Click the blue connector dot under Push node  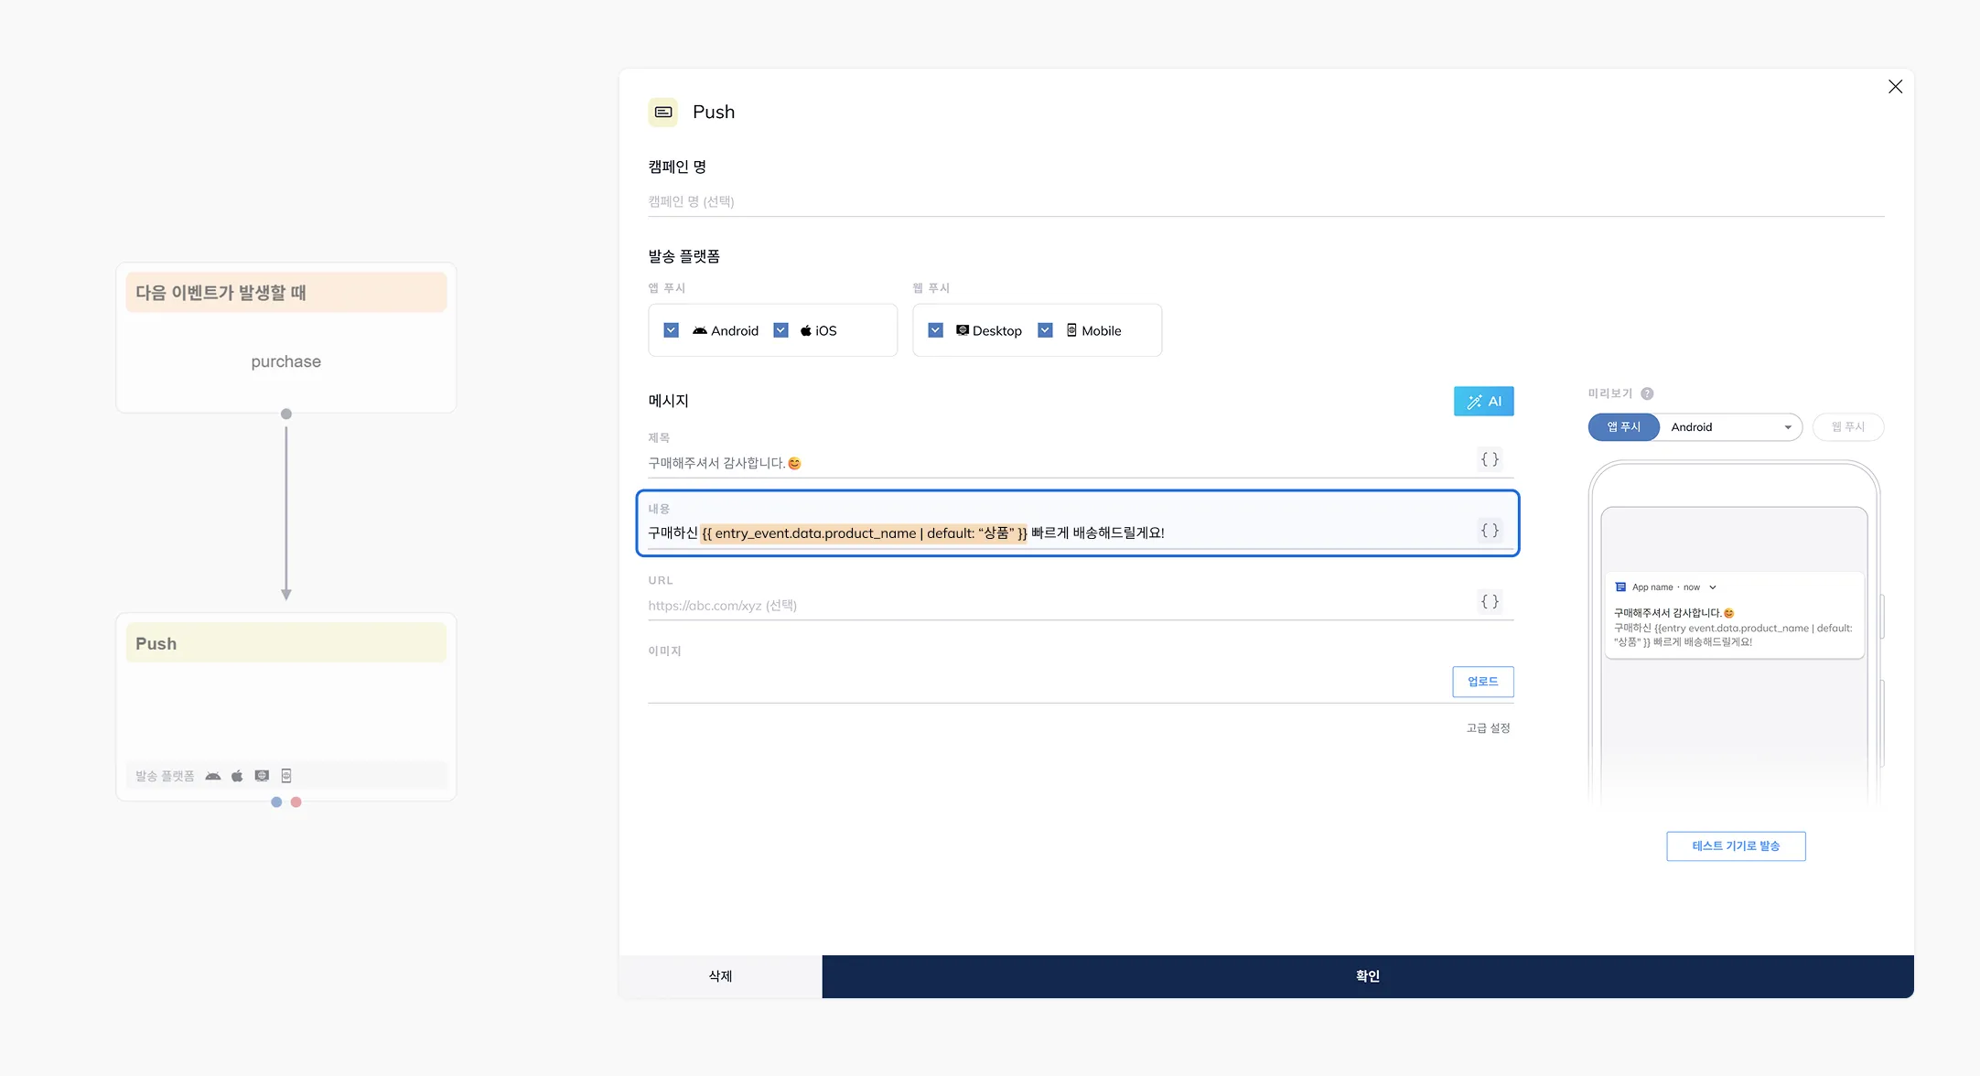click(276, 802)
